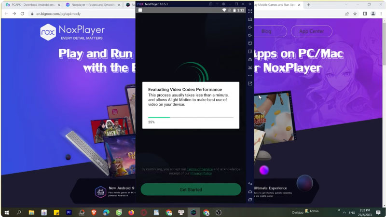This screenshot has height=217, width=386.
Task: Reload the bignox page
Action: (22, 14)
